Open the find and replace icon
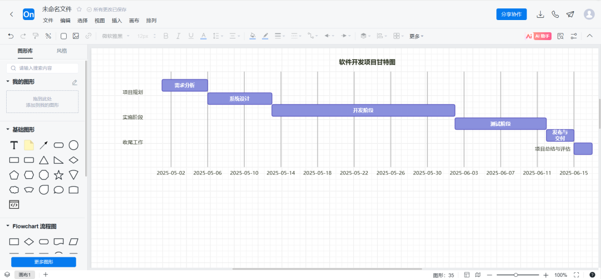 pyautogui.click(x=561, y=36)
